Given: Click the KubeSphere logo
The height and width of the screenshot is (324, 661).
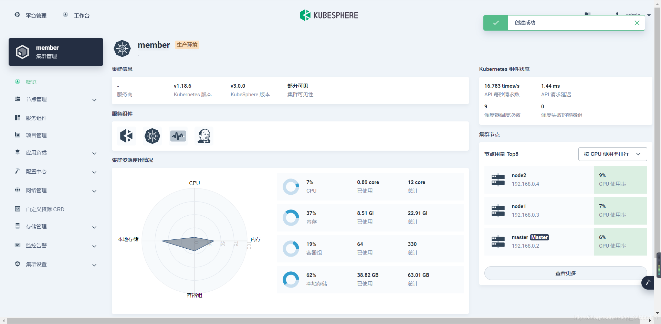Looking at the screenshot, I should 329,15.
